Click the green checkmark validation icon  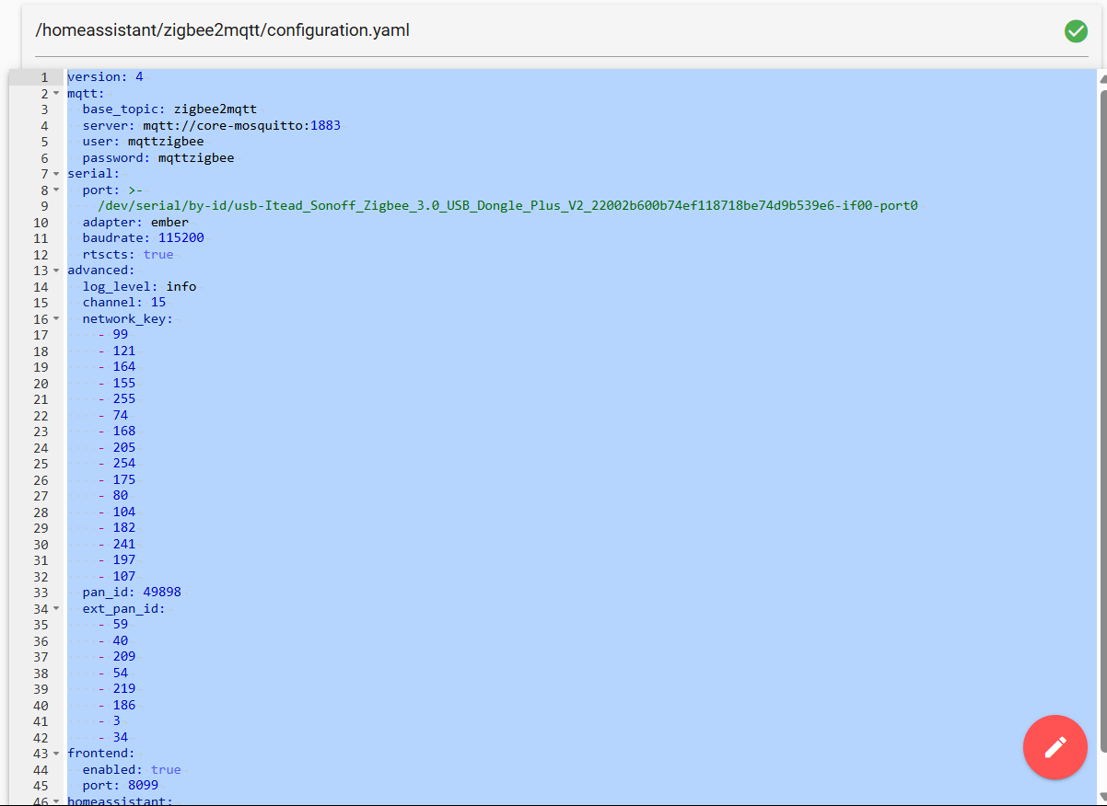[x=1076, y=31]
